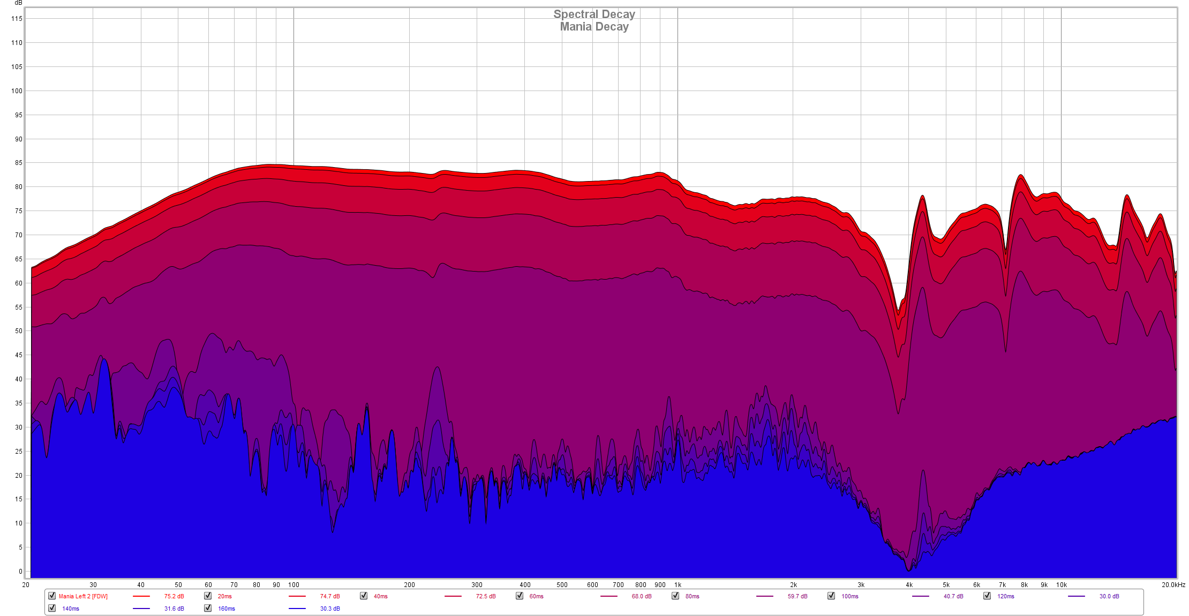The image size is (1189, 616).
Task: Click the red line swatch for Mania Left 2
Action: [141, 596]
